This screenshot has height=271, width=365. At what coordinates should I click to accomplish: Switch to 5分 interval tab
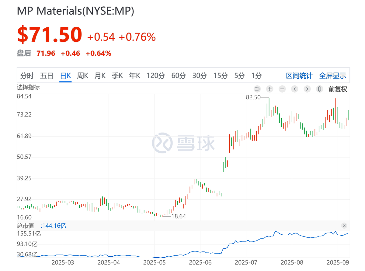(239, 76)
